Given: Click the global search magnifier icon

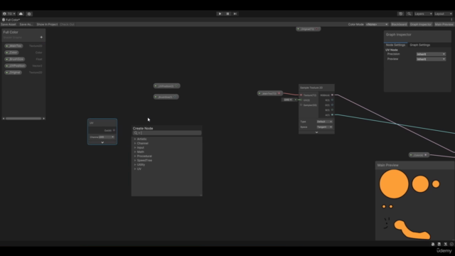Looking at the screenshot, I should tap(409, 14).
